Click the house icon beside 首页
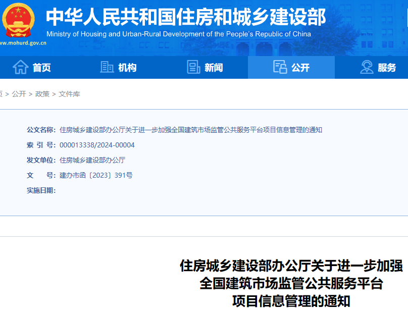 pyautogui.click(x=20, y=67)
